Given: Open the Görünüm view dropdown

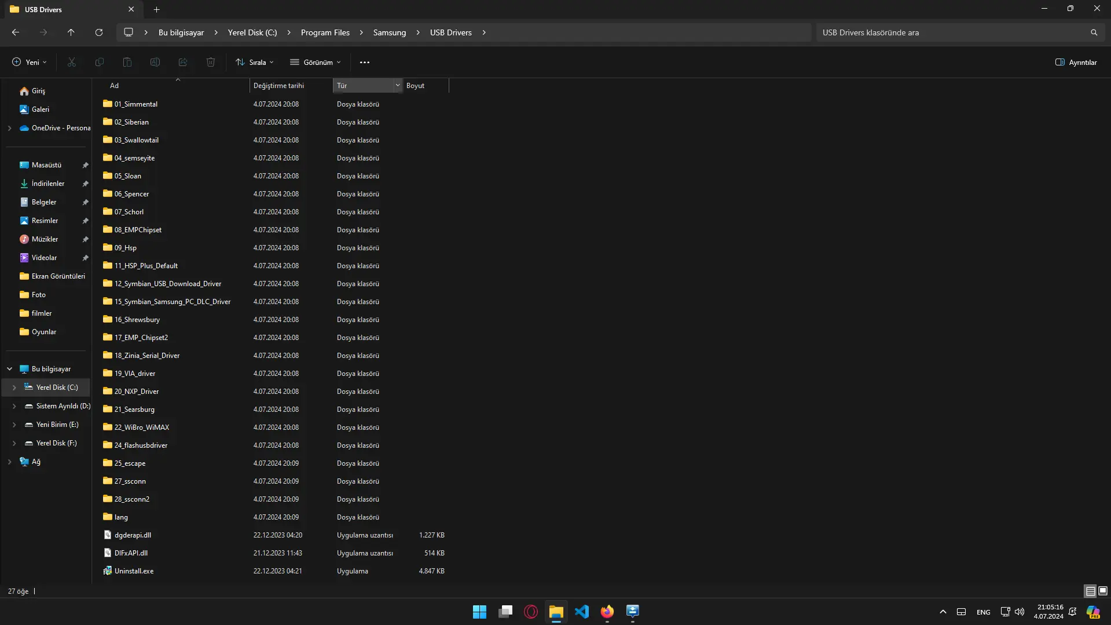Looking at the screenshot, I should (316, 62).
